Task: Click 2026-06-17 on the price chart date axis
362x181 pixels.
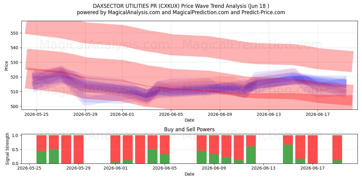Action: 318,114
